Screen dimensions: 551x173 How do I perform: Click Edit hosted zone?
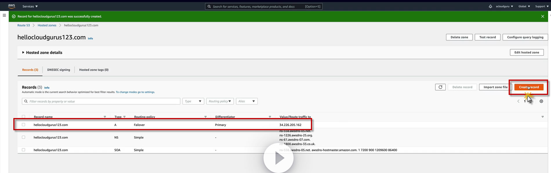coord(527,52)
